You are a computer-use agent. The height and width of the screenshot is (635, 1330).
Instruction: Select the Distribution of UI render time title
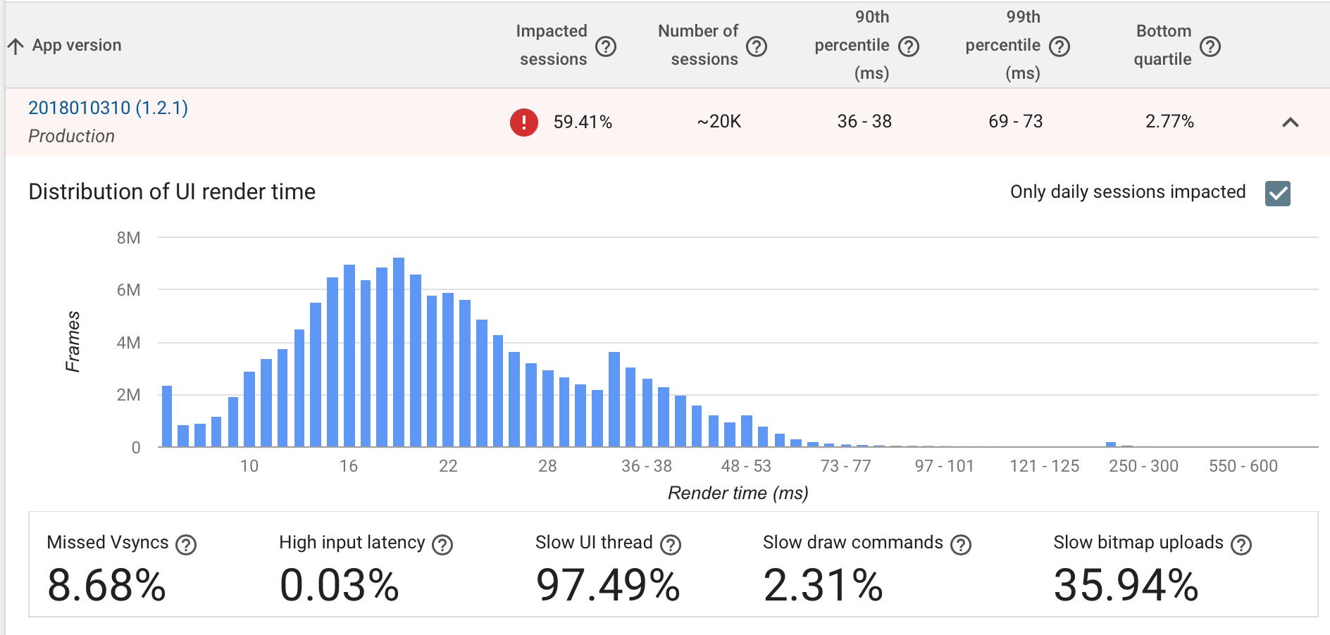pos(171,191)
